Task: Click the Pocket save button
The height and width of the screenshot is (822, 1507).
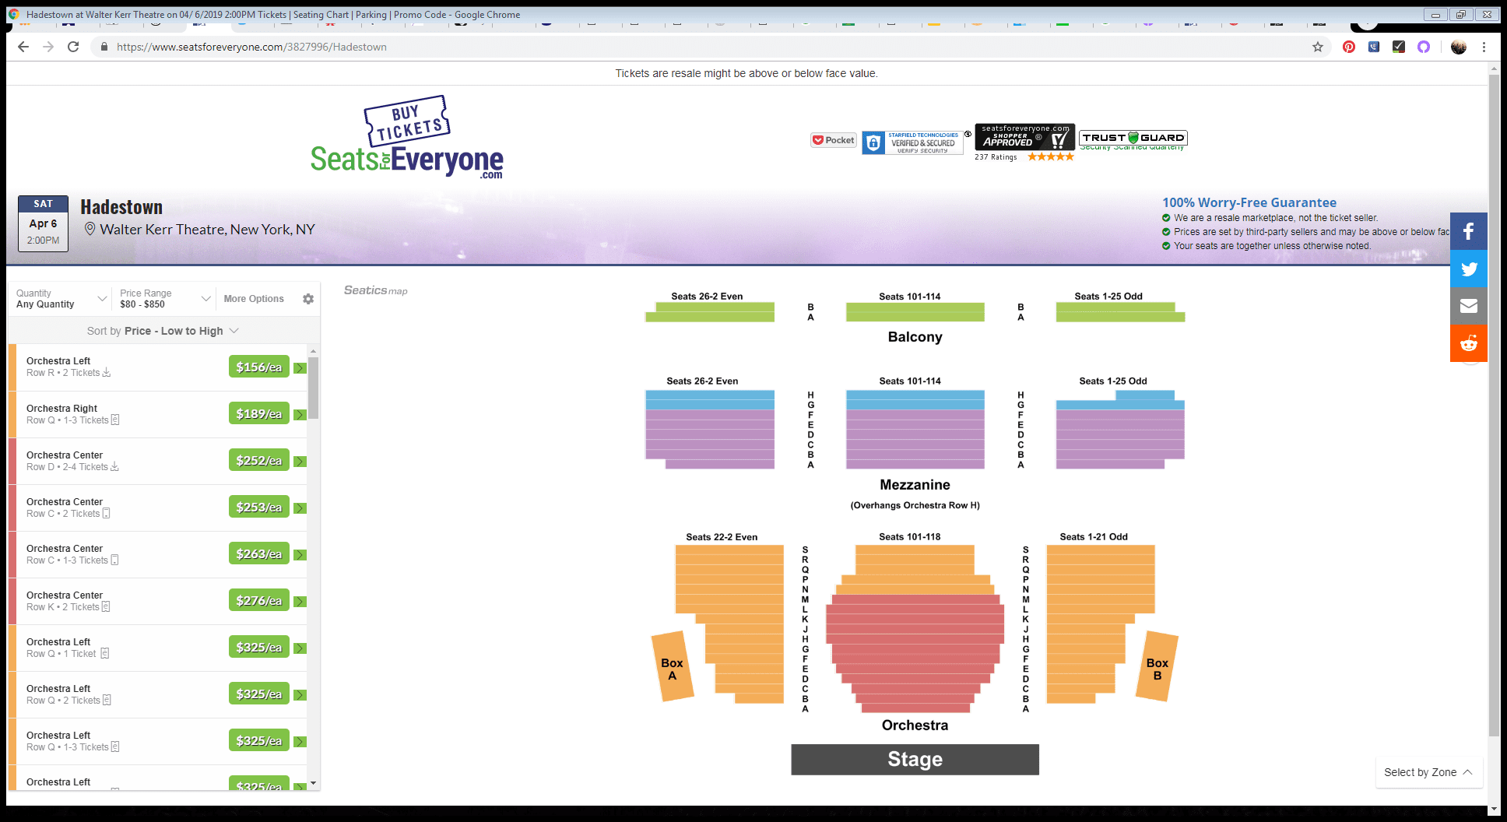Action: (833, 140)
